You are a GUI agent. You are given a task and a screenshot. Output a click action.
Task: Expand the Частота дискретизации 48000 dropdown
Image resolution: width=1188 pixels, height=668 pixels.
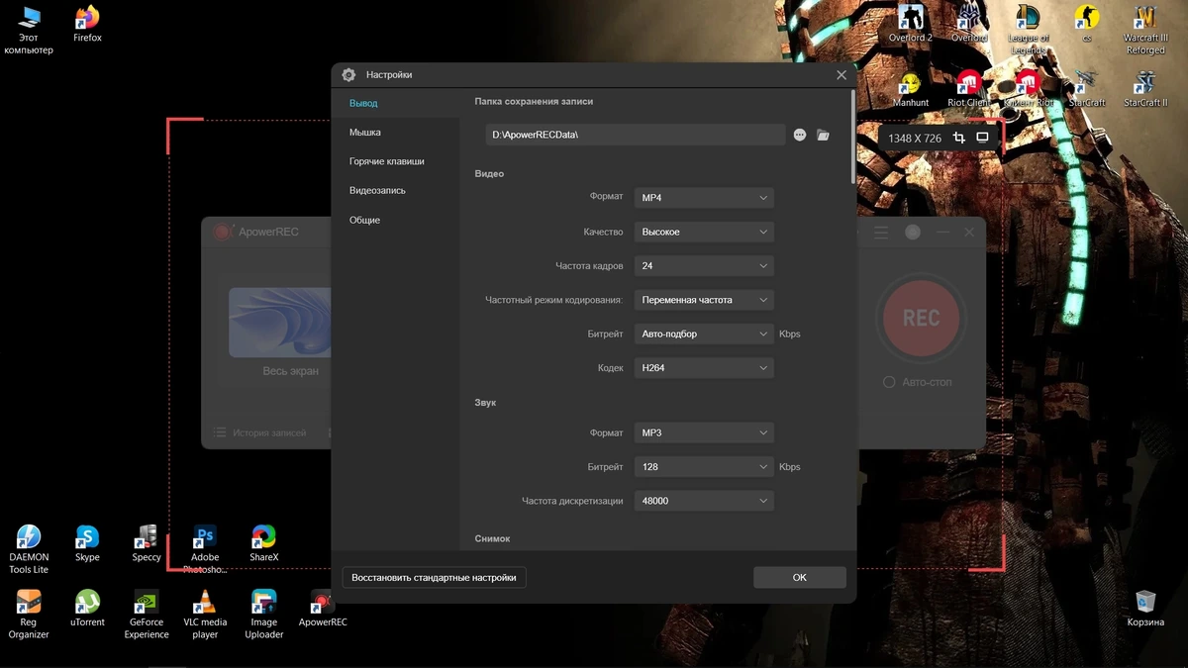pos(704,502)
